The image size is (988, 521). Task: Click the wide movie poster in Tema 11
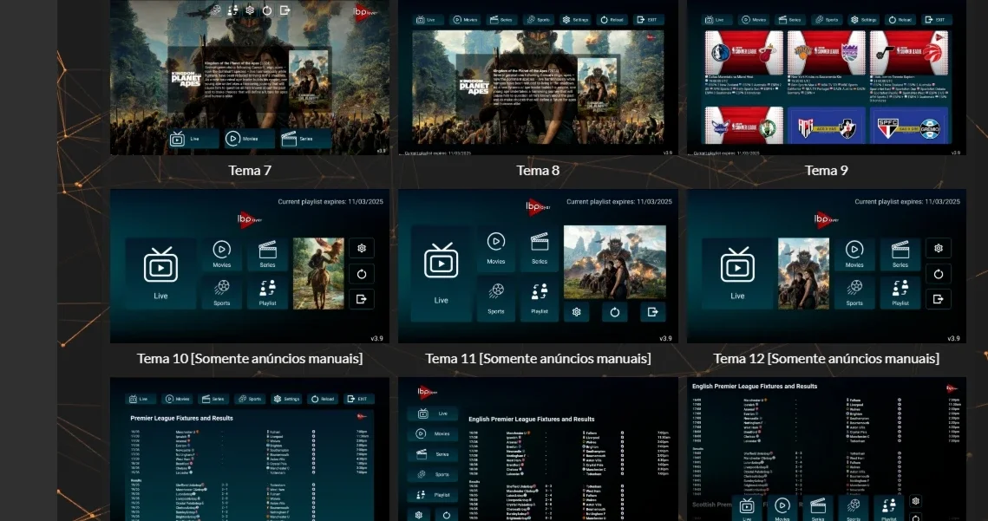615,262
